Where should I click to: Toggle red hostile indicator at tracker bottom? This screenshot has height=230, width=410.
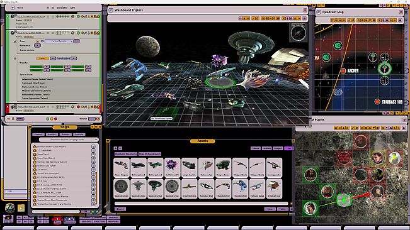click(55, 119)
